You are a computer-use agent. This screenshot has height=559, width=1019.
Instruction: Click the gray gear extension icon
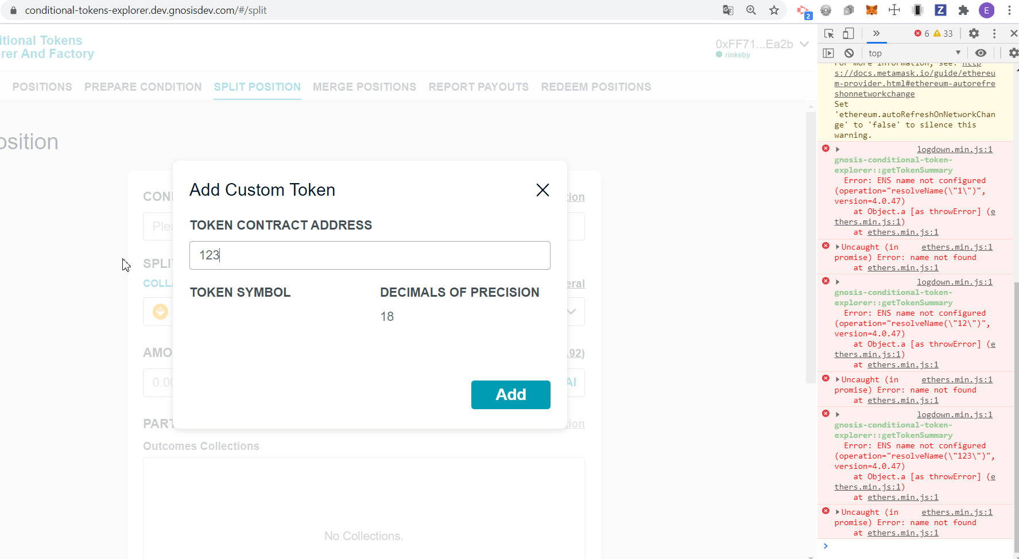point(826,10)
